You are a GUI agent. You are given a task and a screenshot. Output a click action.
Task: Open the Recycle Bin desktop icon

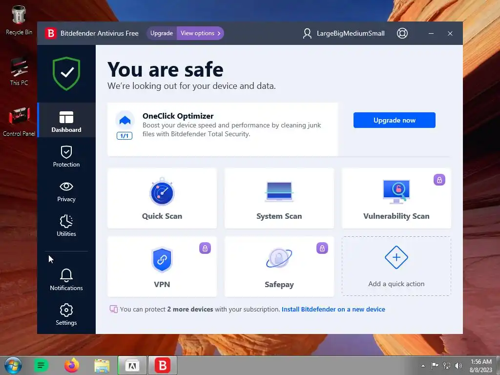(x=19, y=20)
